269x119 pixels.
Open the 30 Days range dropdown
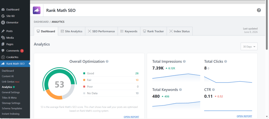(249, 46)
